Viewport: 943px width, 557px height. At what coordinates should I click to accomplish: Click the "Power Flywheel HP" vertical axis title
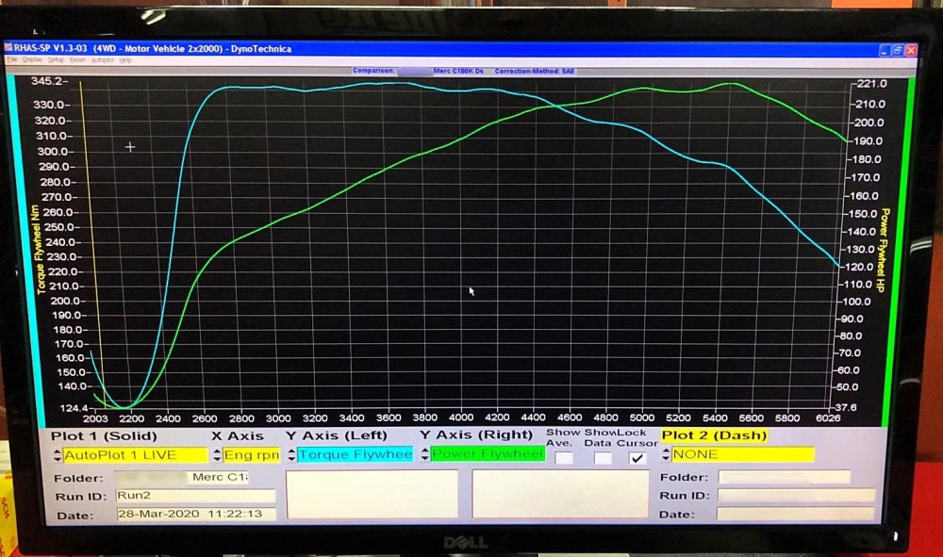pos(883,250)
